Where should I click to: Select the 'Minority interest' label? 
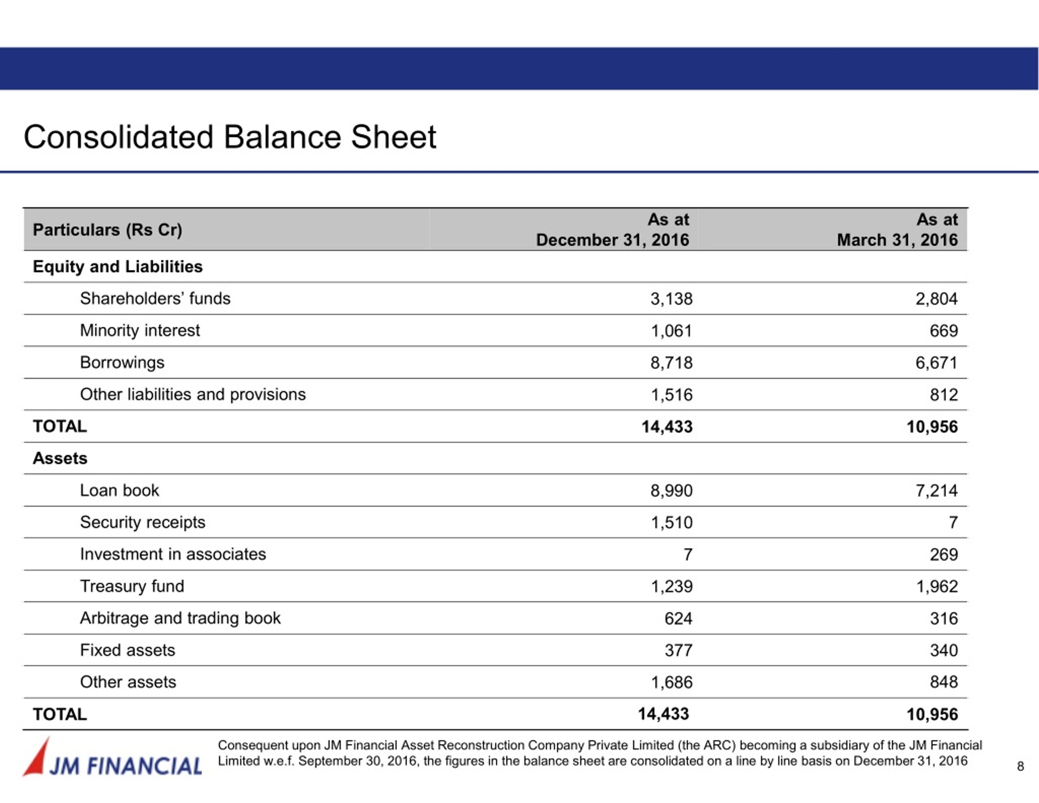click(140, 330)
